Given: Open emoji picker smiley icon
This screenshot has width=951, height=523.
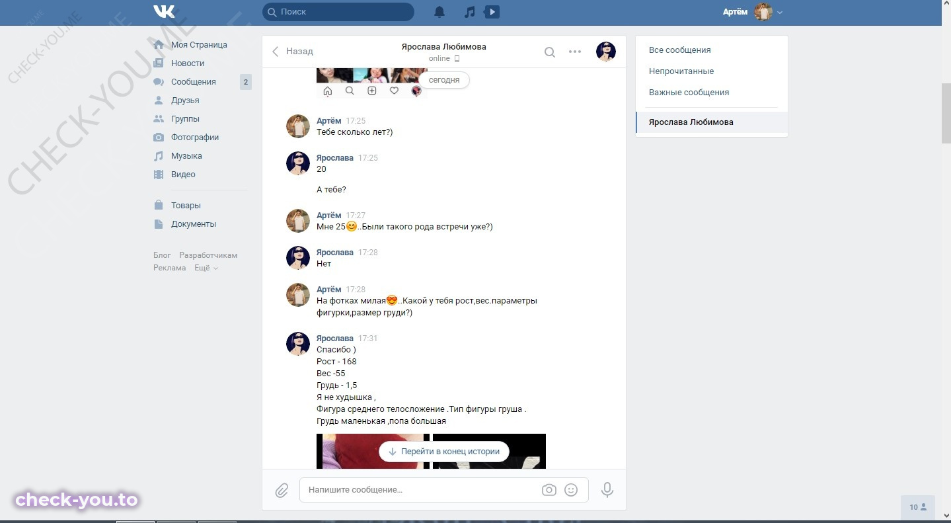Looking at the screenshot, I should click(x=571, y=490).
